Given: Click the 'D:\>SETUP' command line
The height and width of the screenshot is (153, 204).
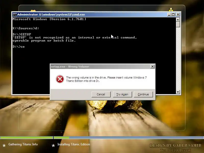Looking at the screenshot, I should point(22,34).
